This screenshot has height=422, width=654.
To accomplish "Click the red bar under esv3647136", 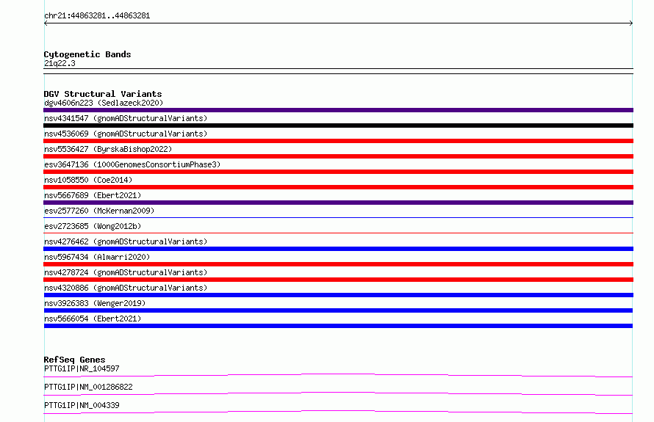I will tap(338, 172).
